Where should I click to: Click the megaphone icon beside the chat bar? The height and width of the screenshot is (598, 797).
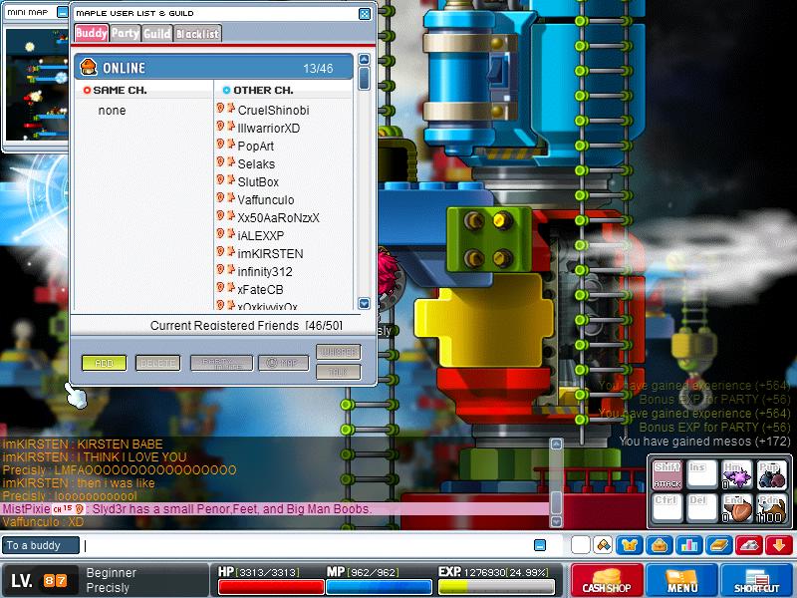coord(604,545)
